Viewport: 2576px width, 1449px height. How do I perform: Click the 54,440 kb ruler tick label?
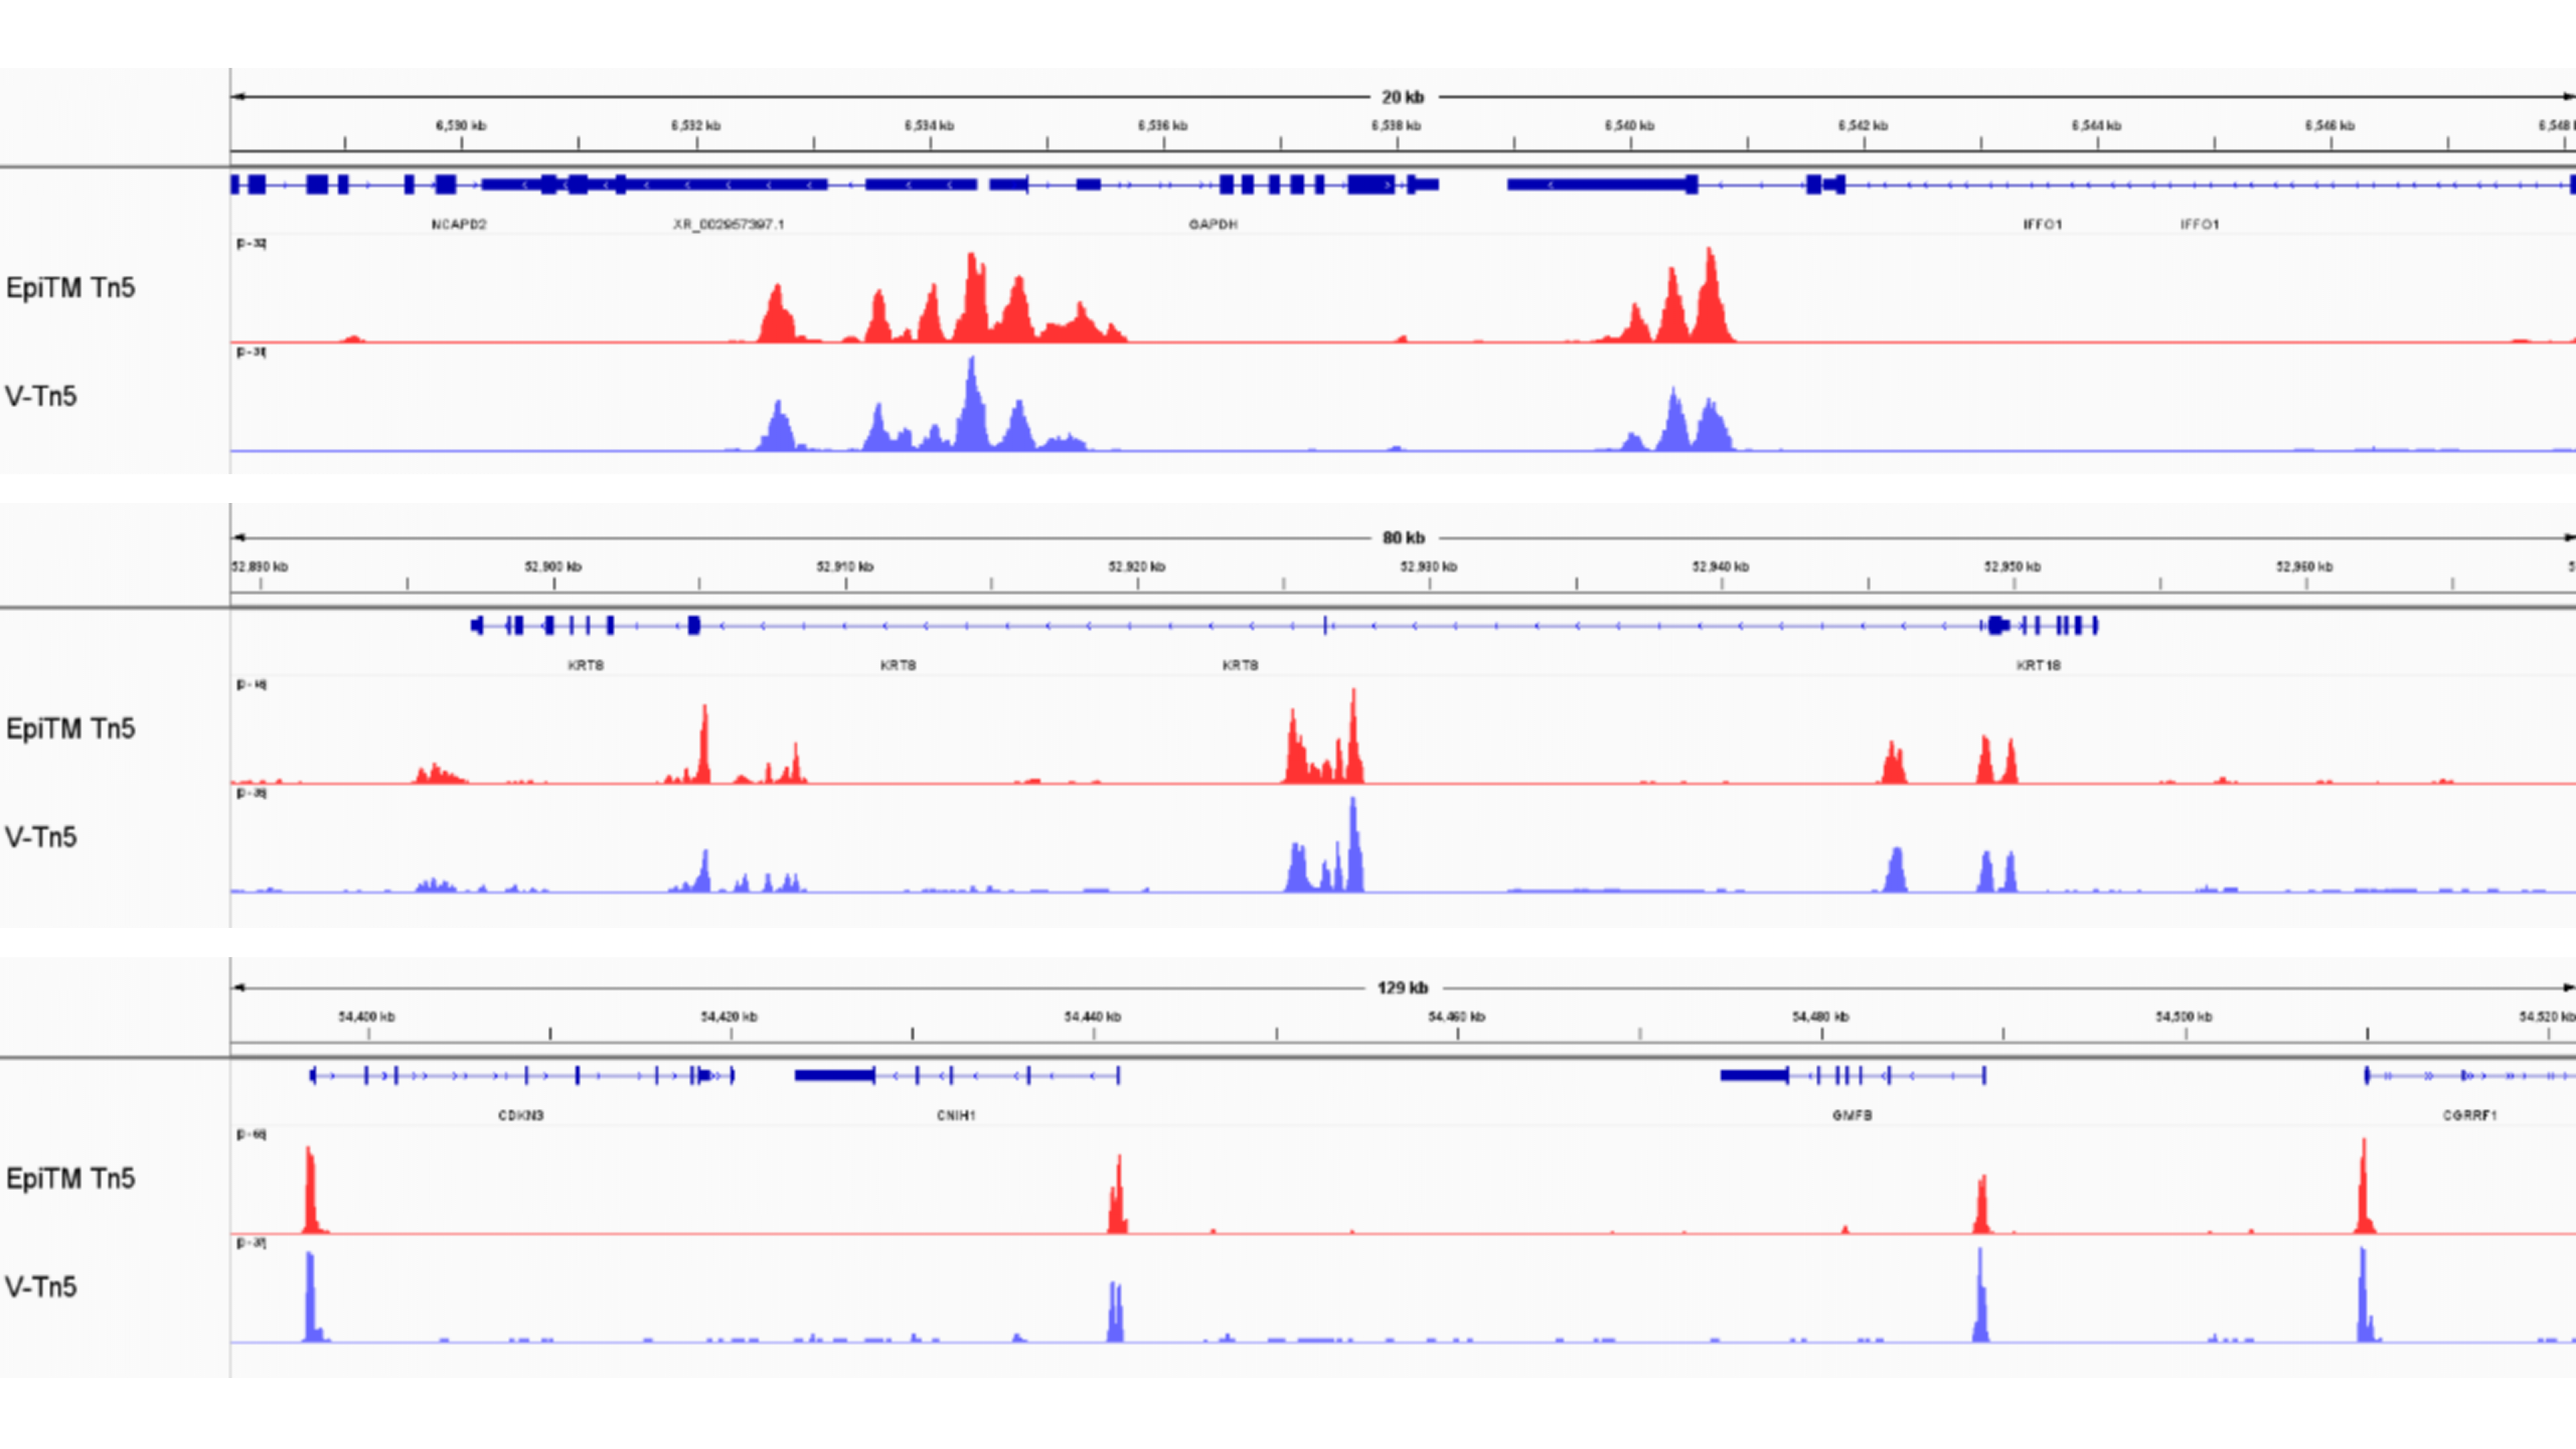(1092, 1017)
